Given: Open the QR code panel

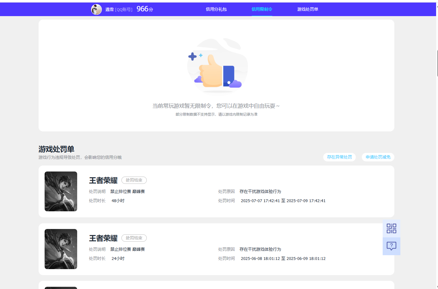Looking at the screenshot, I should pos(391,228).
